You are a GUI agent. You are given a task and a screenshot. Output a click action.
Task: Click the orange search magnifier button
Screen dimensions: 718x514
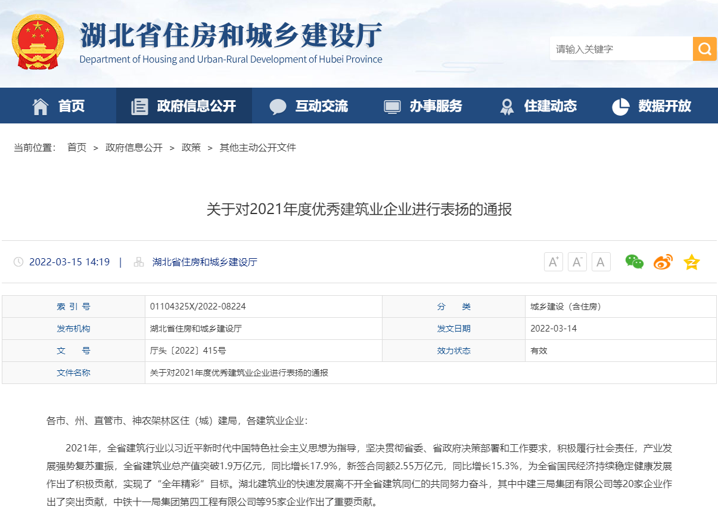pyautogui.click(x=704, y=49)
